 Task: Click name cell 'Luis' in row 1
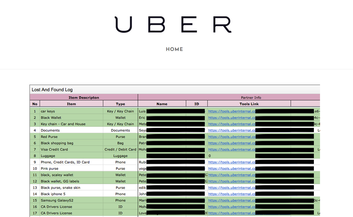click(142, 111)
